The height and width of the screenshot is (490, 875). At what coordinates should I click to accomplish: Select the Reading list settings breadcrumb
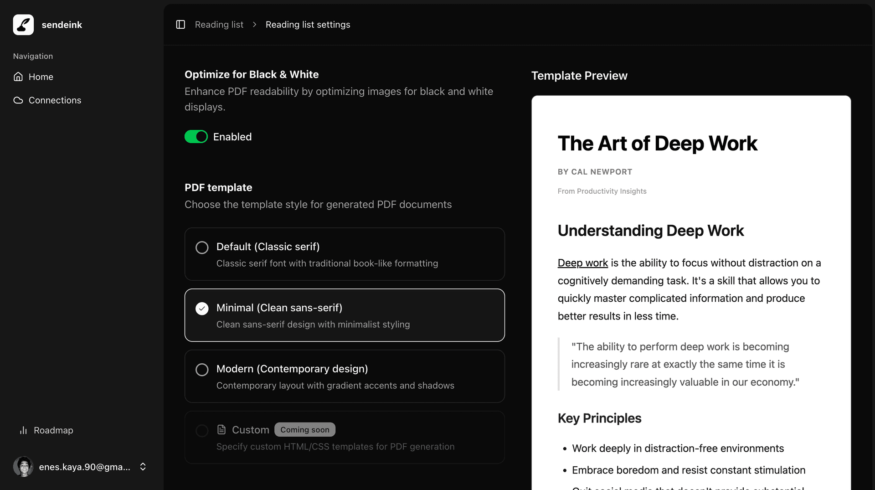pos(308,25)
